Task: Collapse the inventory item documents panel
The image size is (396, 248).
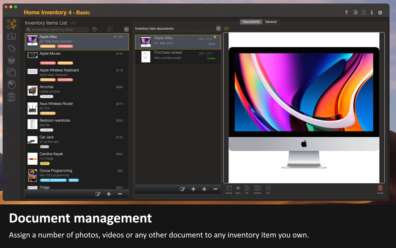Action: [x=218, y=29]
